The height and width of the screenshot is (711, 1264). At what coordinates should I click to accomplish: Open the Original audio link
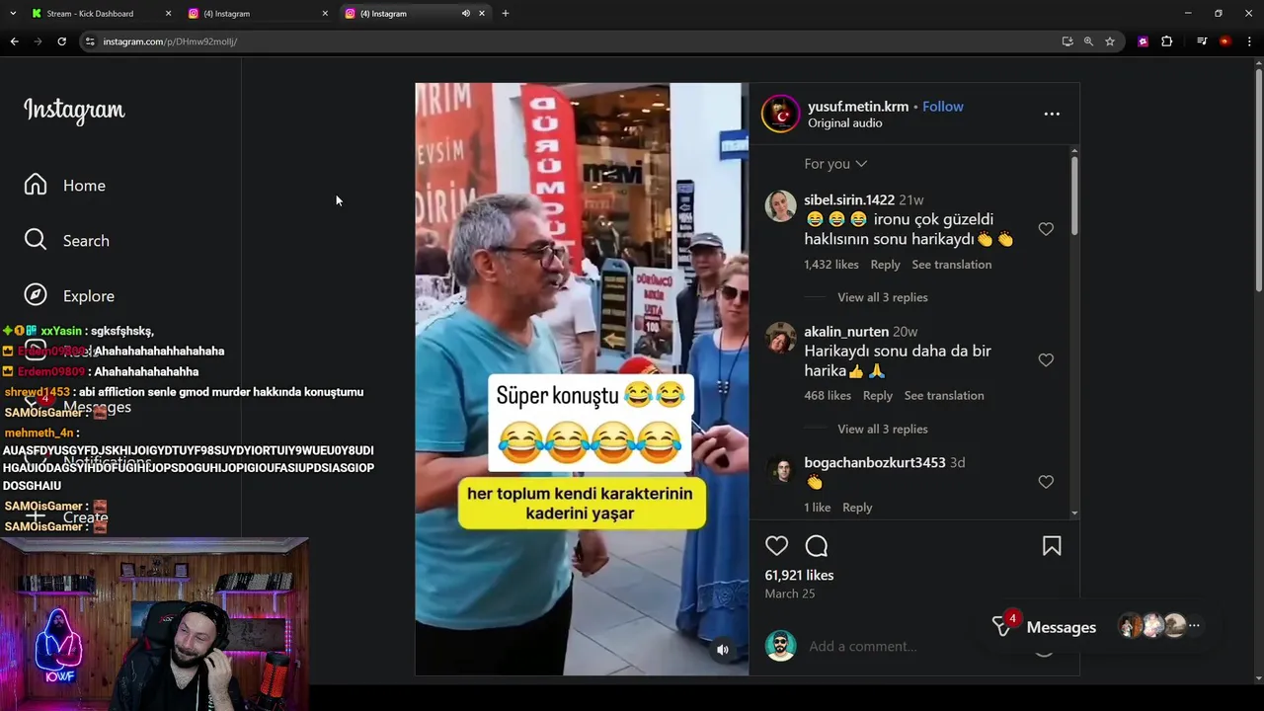tap(845, 123)
